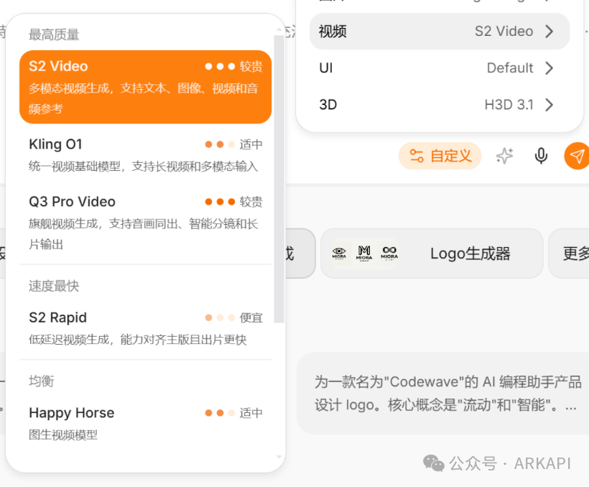Click the cost dots indicator on S2 Video

pos(220,67)
